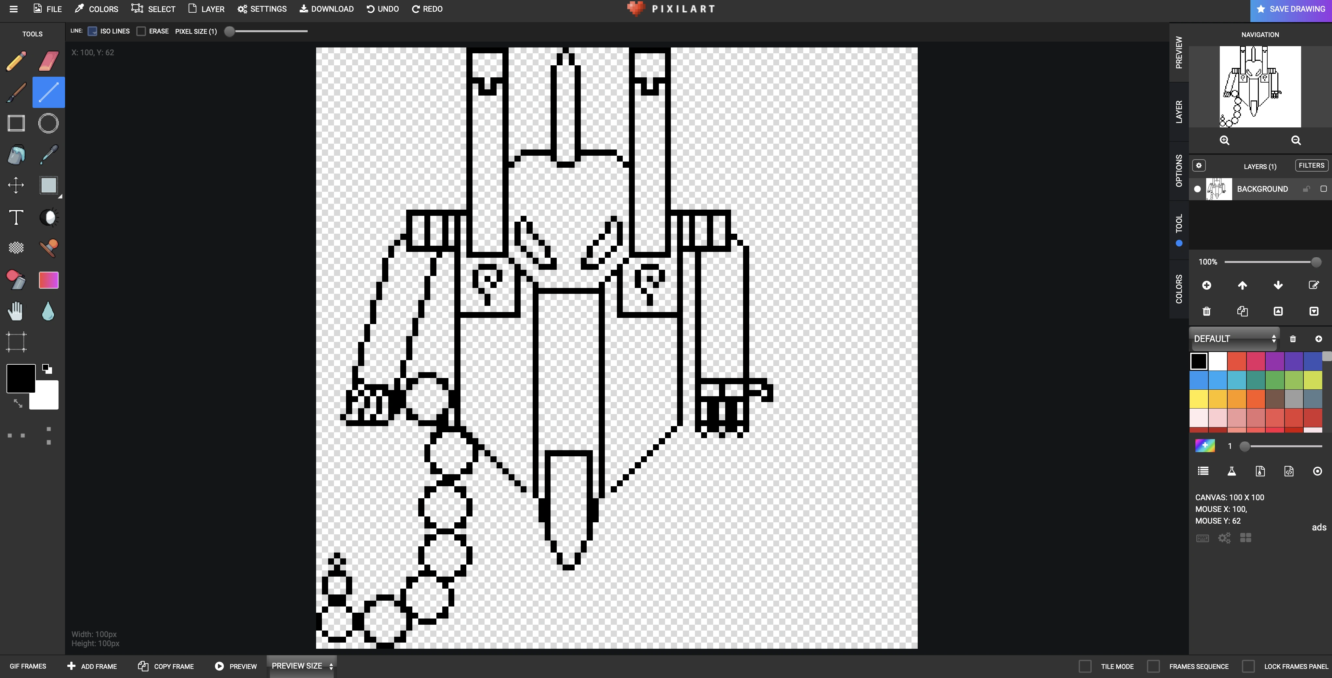The height and width of the screenshot is (678, 1332).
Task: Select the Move tool
Action: click(x=16, y=185)
